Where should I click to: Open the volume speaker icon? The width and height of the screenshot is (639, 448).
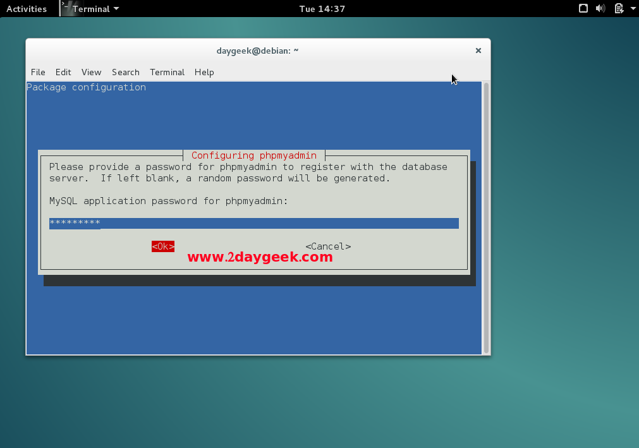tap(600, 9)
